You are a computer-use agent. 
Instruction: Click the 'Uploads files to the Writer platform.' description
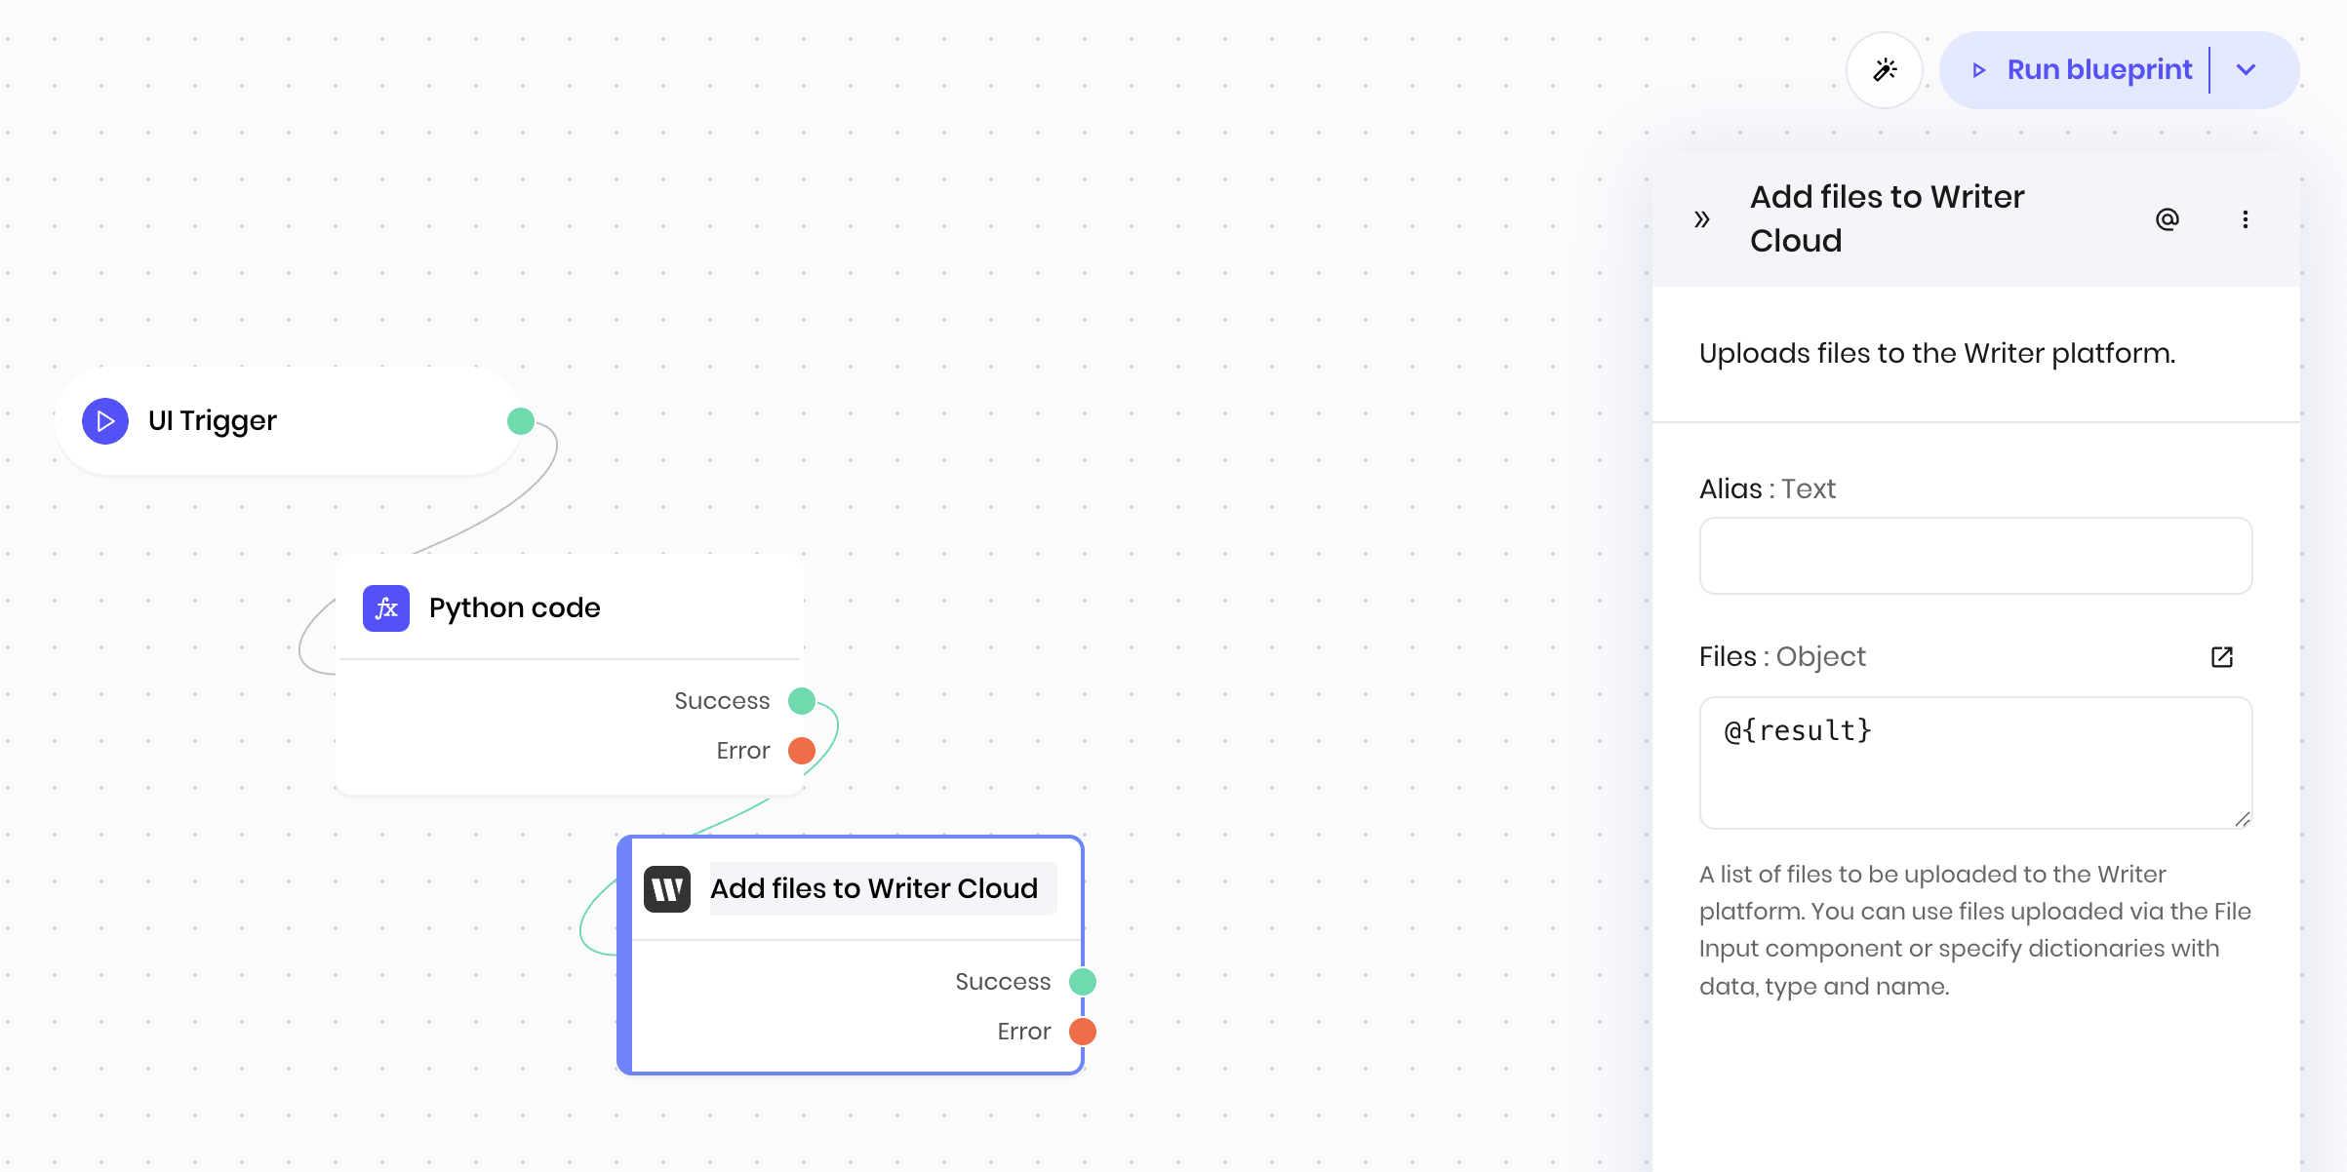coord(1937,353)
